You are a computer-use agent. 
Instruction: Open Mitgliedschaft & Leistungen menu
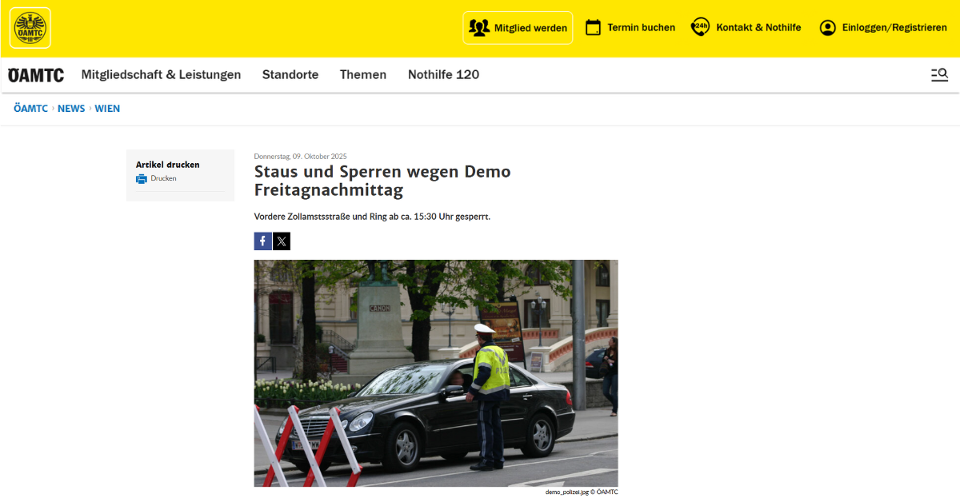pyautogui.click(x=161, y=74)
